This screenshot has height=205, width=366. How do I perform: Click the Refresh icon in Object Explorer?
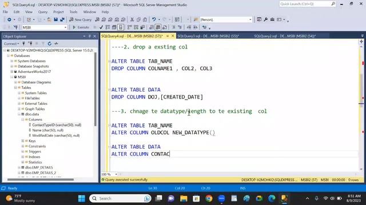click(x=50, y=43)
